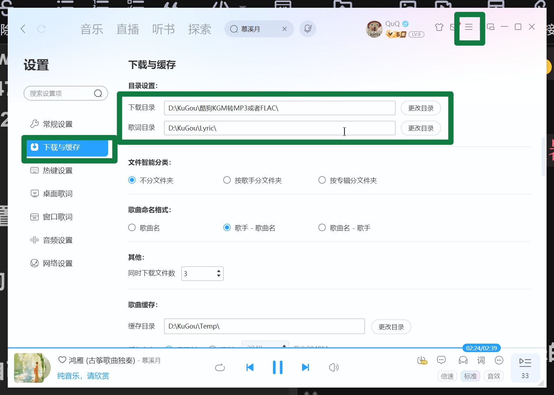This screenshot has width=554, height=395.
Task: Open the comments bubble icon
Action: pyautogui.click(x=441, y=360)
